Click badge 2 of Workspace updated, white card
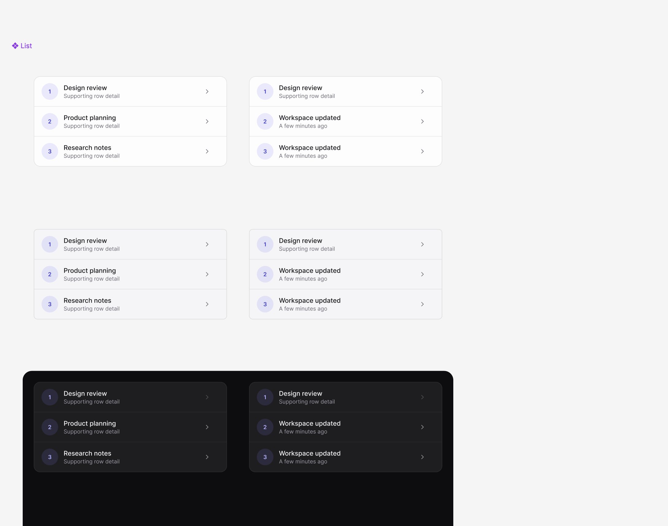This screenshot has height=526, width=668. (x=265, y=121)
